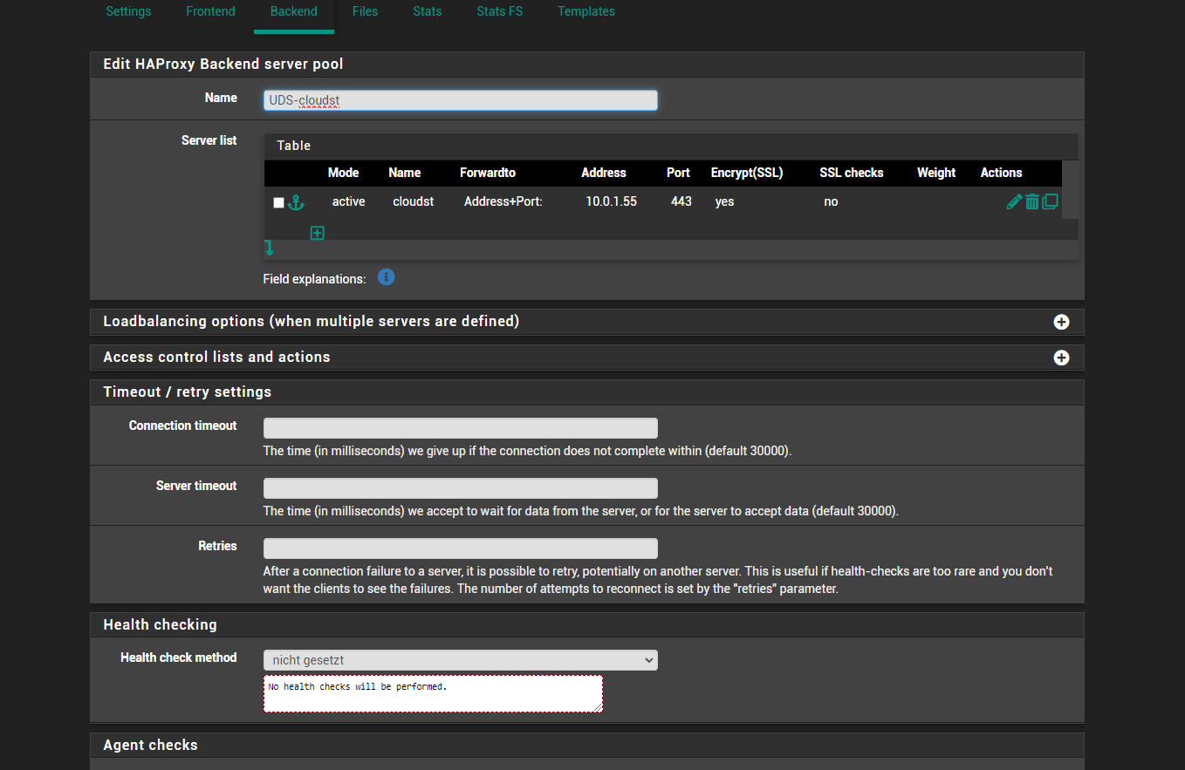Add a new server with the plus icon
Image resolution: width=1185 pixels, height=770 pixels.
pyautogui.click(x=318, y=233)
